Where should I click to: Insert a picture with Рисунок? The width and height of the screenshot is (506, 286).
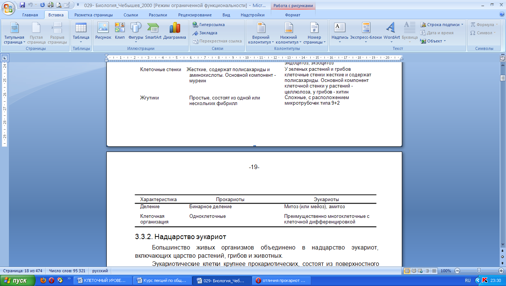pos(103,31)
